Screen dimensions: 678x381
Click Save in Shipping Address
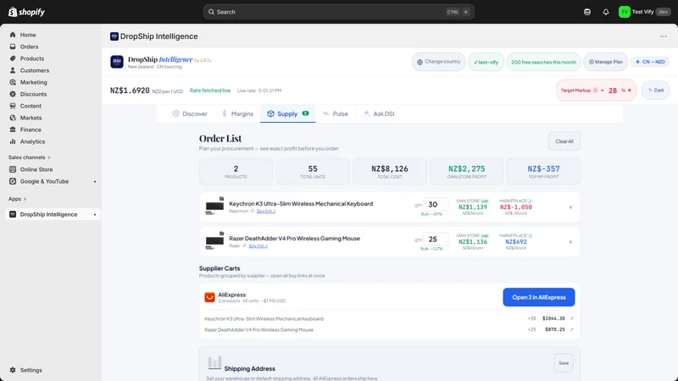click(564, 363)
